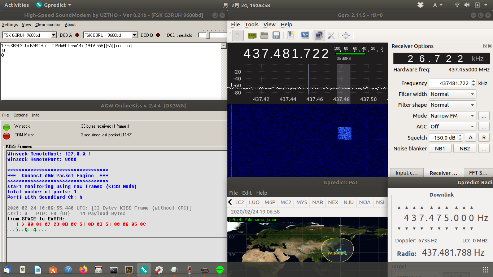493x277 pixels.
Task: Launch Firefox from the dock
Action: coord(83,269)
